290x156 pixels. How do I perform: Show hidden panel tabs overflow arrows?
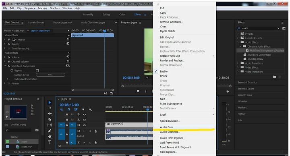pyautogui.click(x=116, y=23)
